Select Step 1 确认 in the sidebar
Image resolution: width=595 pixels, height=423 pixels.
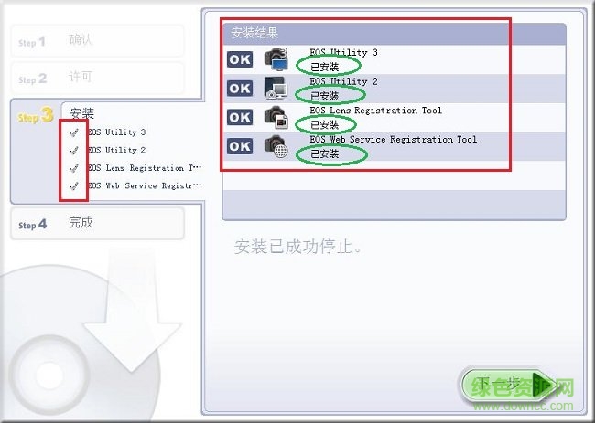(98, 41)
